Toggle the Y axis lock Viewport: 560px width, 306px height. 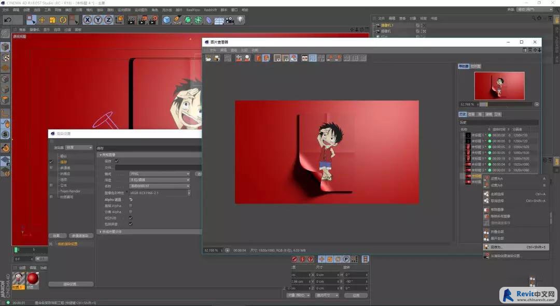coord(97,20)
